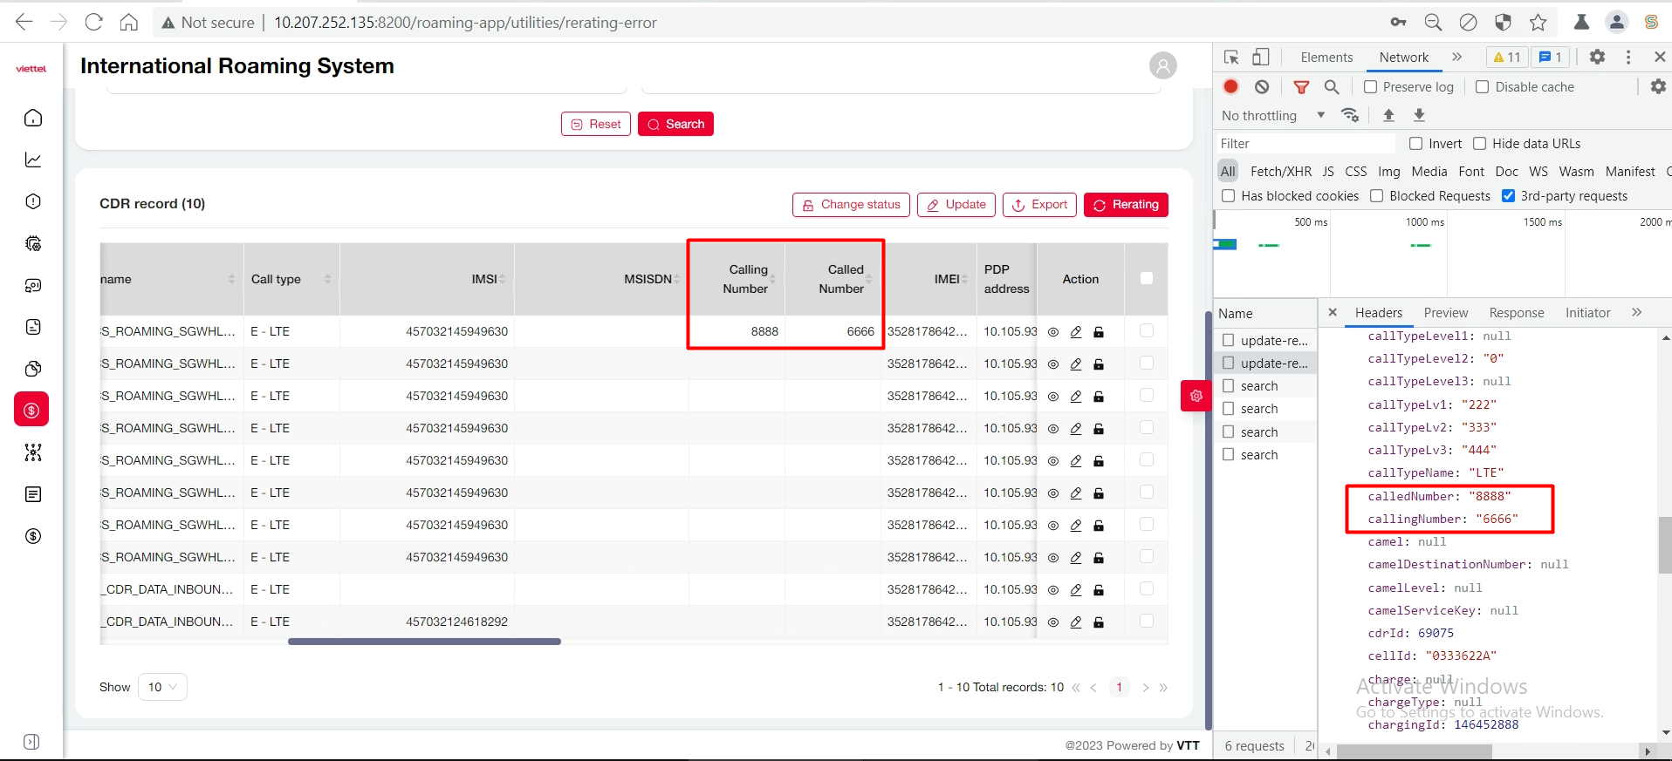Screen dimensions: 1672x761
Task: Click the DevTools inspect element icon
Action: pos(1231,58)
